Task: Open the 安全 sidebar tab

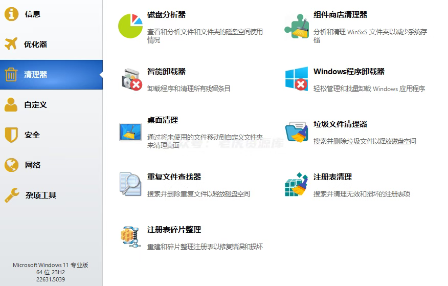Action: 32,135
